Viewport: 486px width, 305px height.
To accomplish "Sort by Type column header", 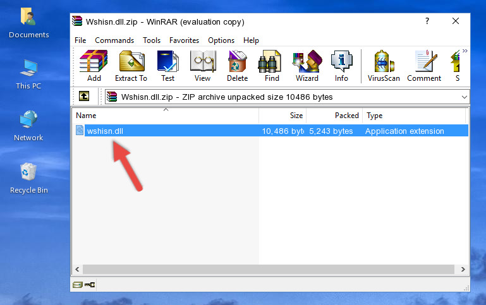I will tap(414, 116).
